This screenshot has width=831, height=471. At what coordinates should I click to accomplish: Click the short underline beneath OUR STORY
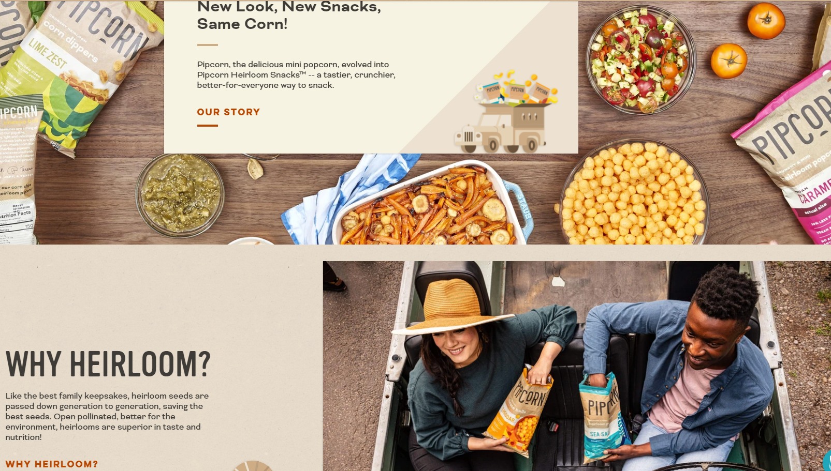[x=207, y=125]
